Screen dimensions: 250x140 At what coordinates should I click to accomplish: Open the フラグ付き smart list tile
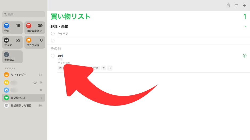pos(35,42)
